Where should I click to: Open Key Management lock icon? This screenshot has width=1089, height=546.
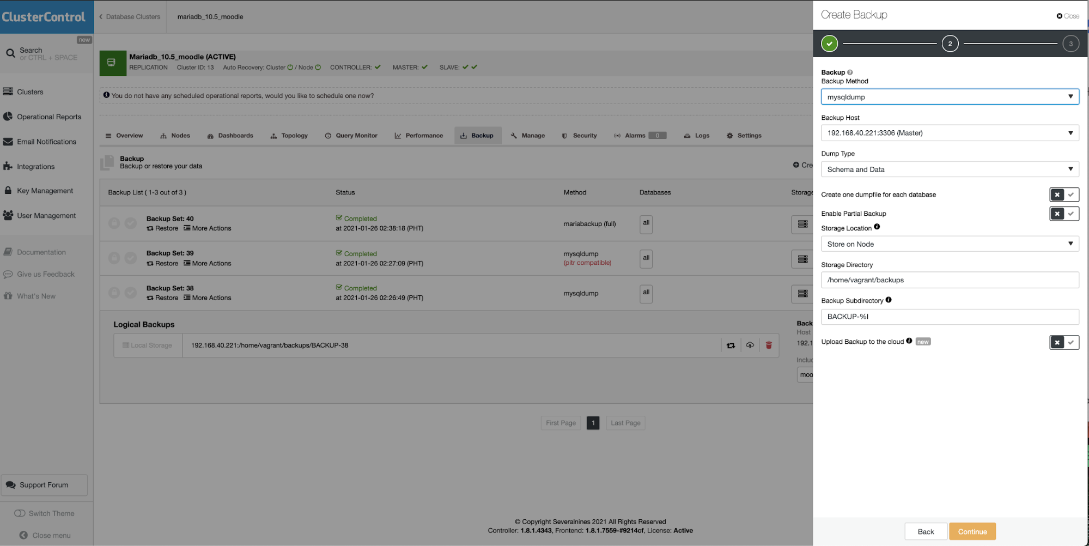pyautogui.click(x=8, y=190)
